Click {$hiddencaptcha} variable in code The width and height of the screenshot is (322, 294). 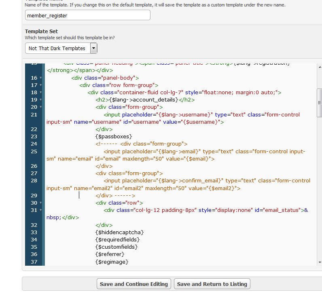119,232
